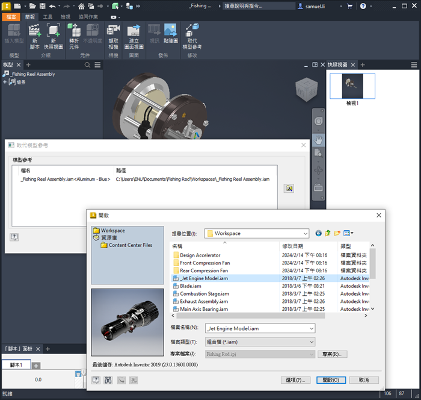Click the blue Help question mark icon
Viewport: 421px width, 400px height.
pos(363,6)
